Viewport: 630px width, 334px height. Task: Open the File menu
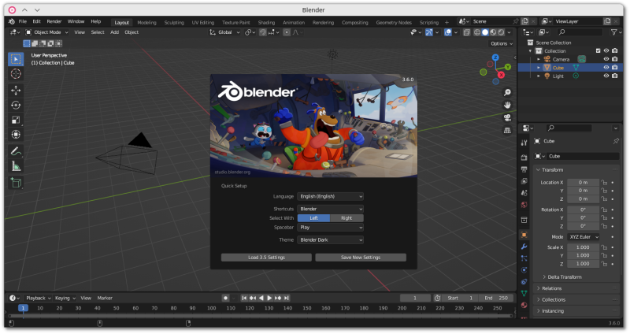(x=23, y=22)
